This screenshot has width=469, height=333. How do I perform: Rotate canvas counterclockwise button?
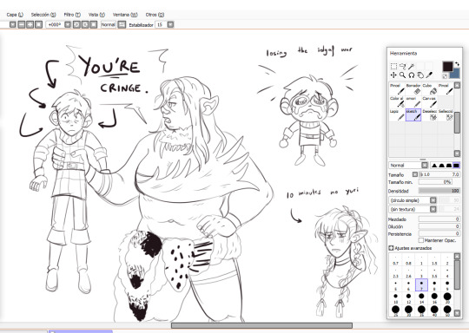(76, 24)
